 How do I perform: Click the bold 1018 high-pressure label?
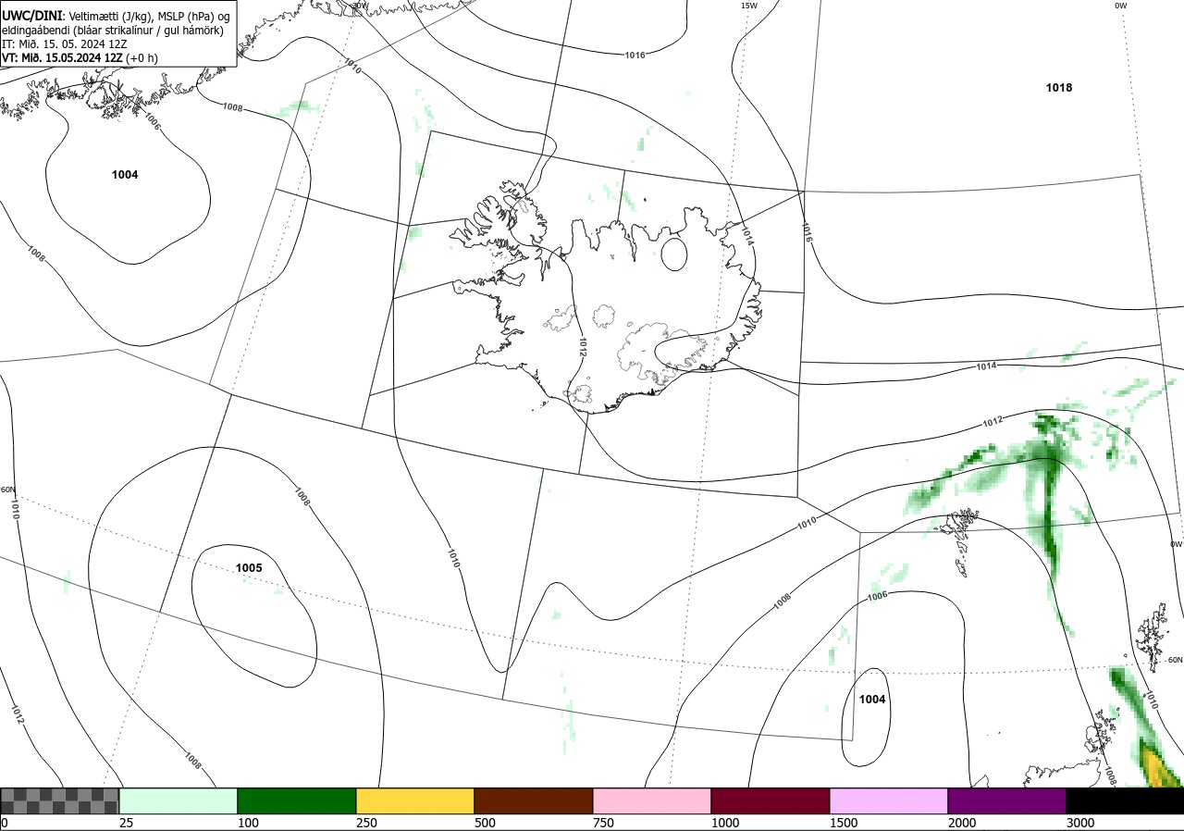point(1059,88)
